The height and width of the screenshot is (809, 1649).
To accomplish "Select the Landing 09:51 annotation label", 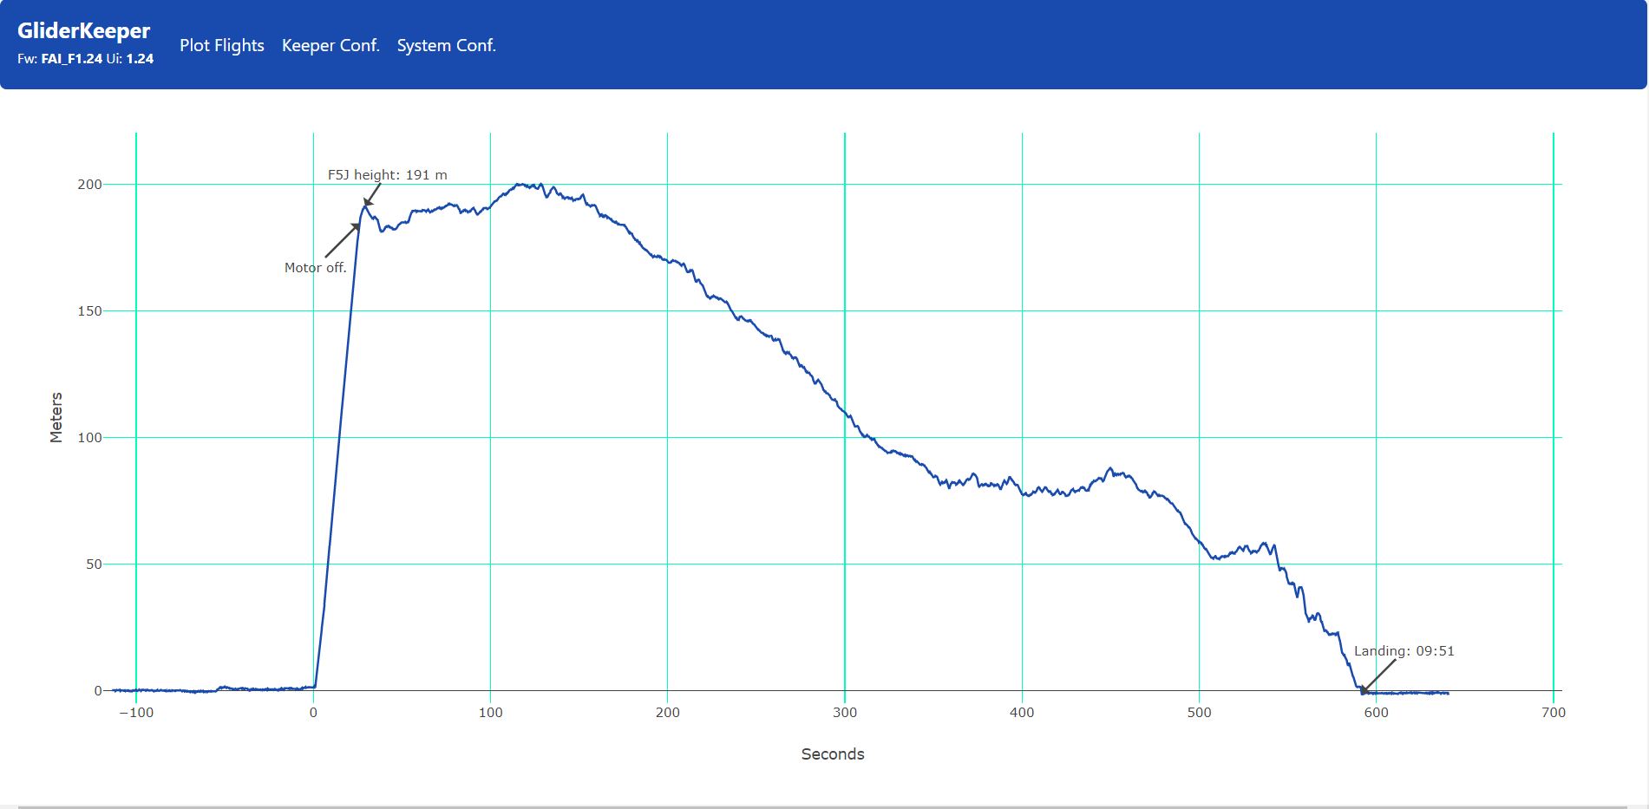I will (1404, 651).
